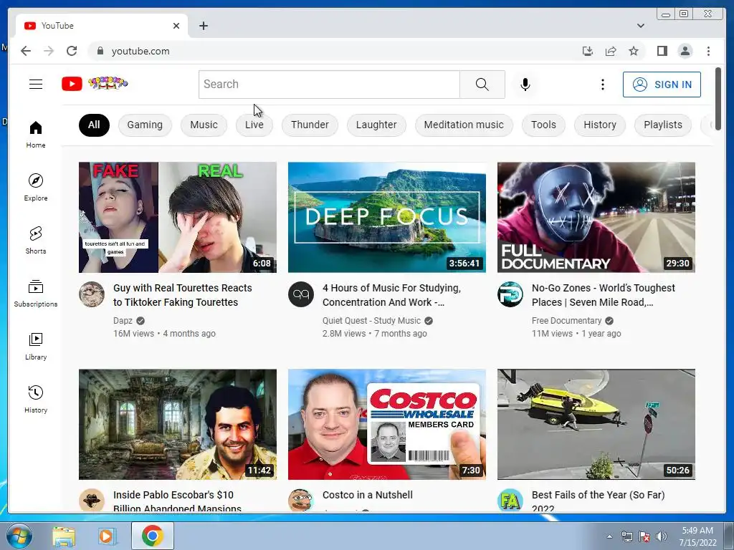The image size is (734, 550).
Task: Toggle the browser side panel
Action: coord(662,51)
